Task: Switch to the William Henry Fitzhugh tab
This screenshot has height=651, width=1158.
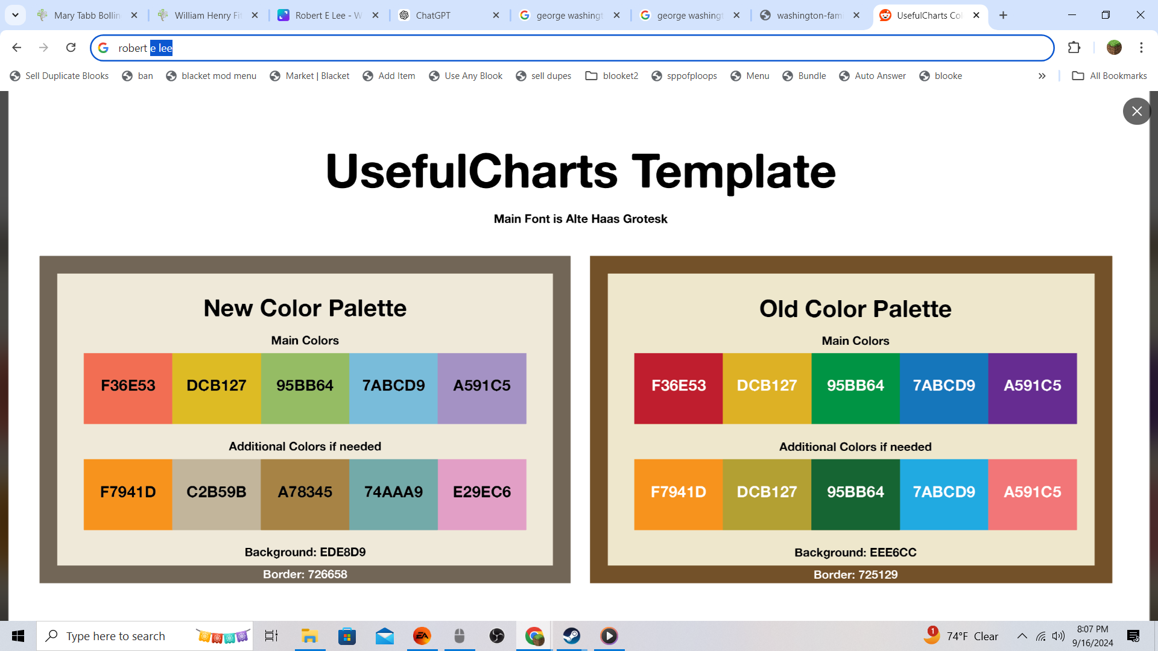Action: pos(208,15)
